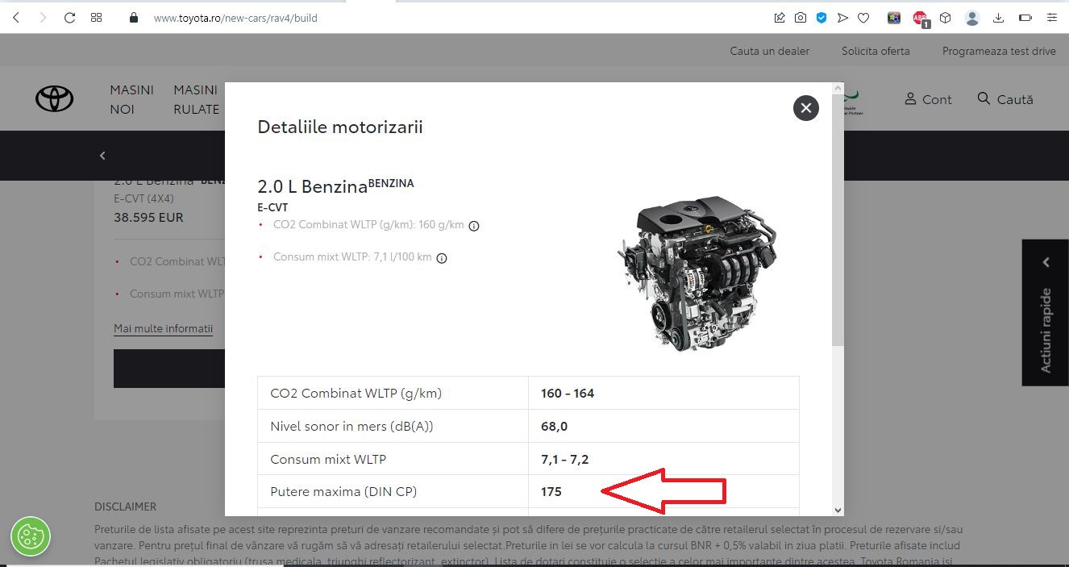1069x567 pixels.
Task: Open MASINI RULATE menu
Action: coord(196,99)
